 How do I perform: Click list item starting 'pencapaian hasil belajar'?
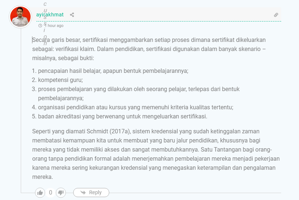point(113,71)
